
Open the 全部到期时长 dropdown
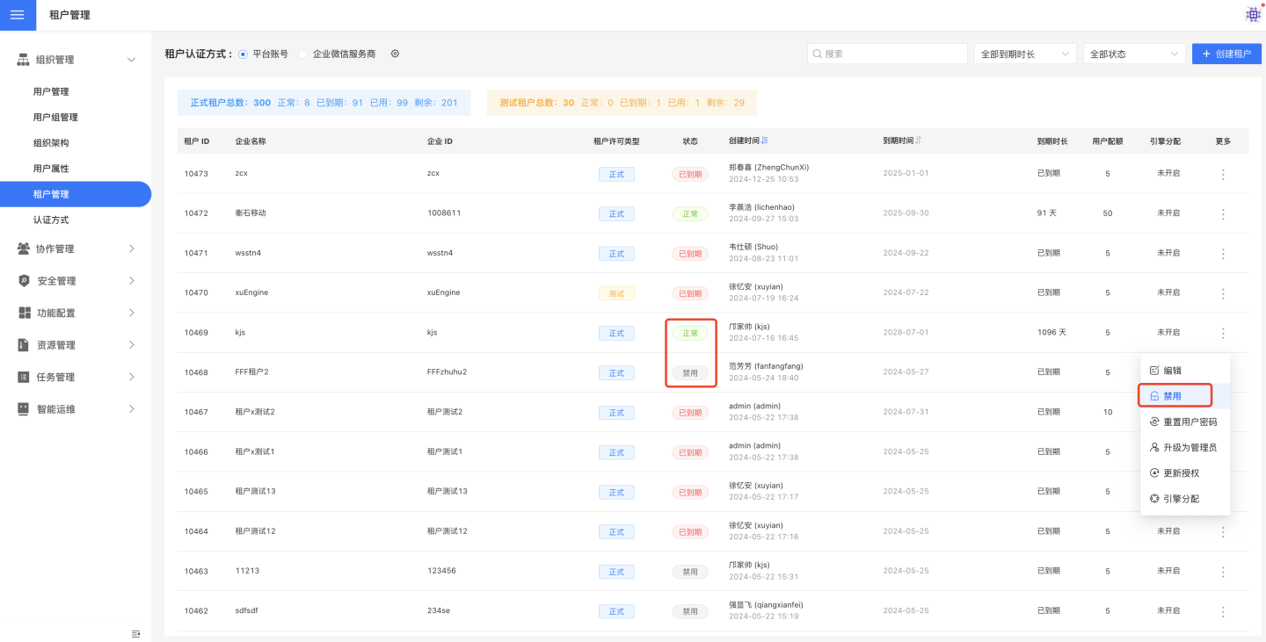(x=1024, y=54)
